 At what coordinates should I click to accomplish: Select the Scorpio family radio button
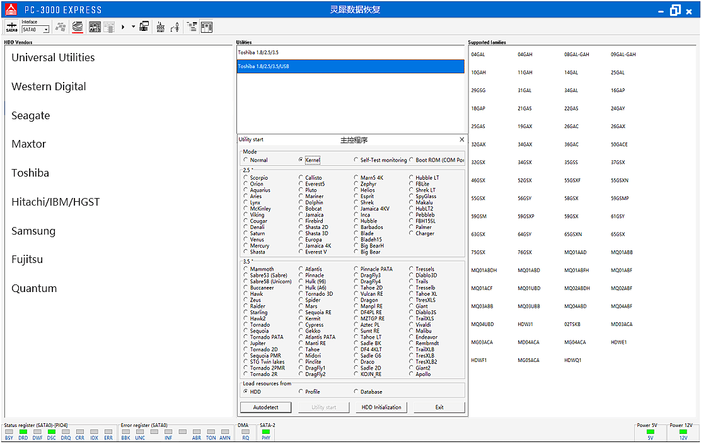pyautogui.click(x=246, y=177)
